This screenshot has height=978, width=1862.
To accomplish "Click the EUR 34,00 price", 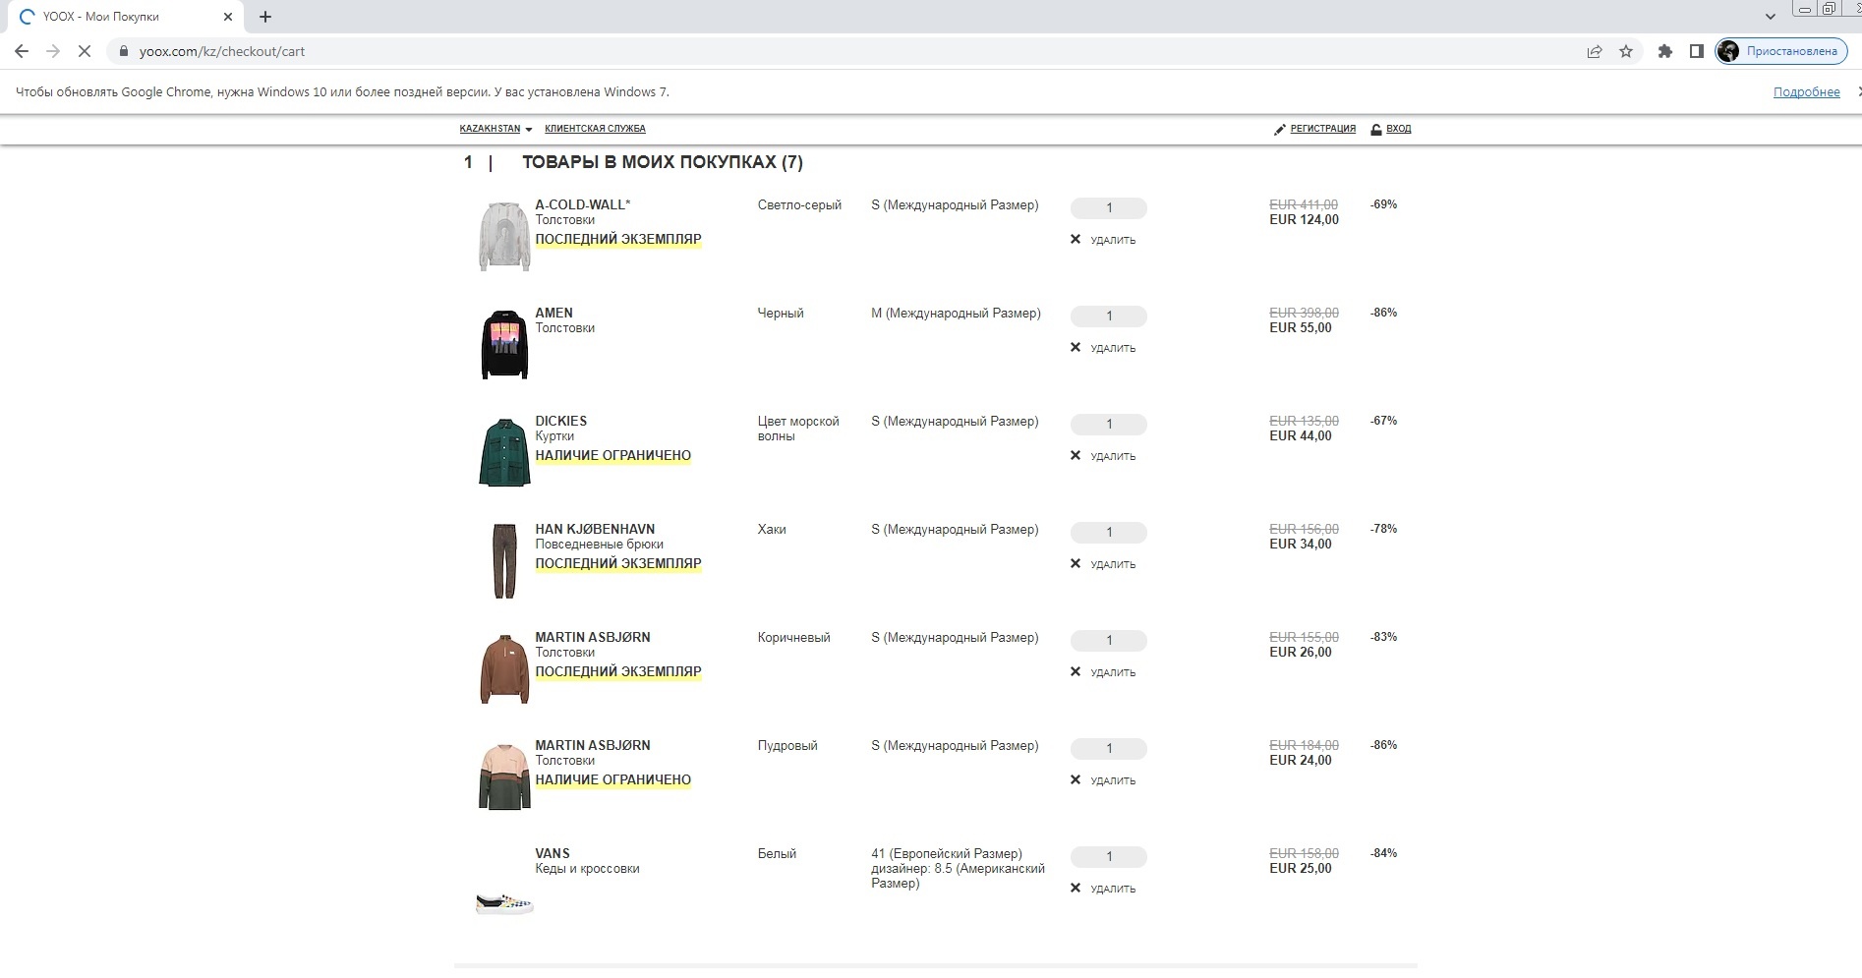I will click(x=1301, y=545).
